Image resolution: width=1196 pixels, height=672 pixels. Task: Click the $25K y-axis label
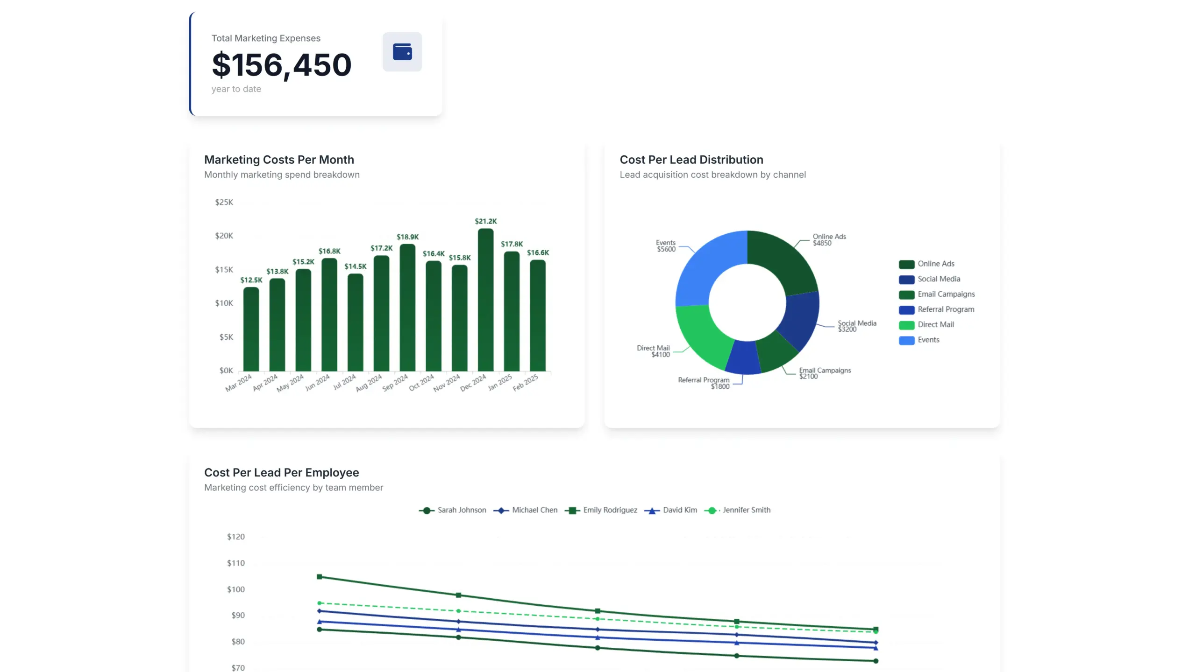[x=224, y=202]
